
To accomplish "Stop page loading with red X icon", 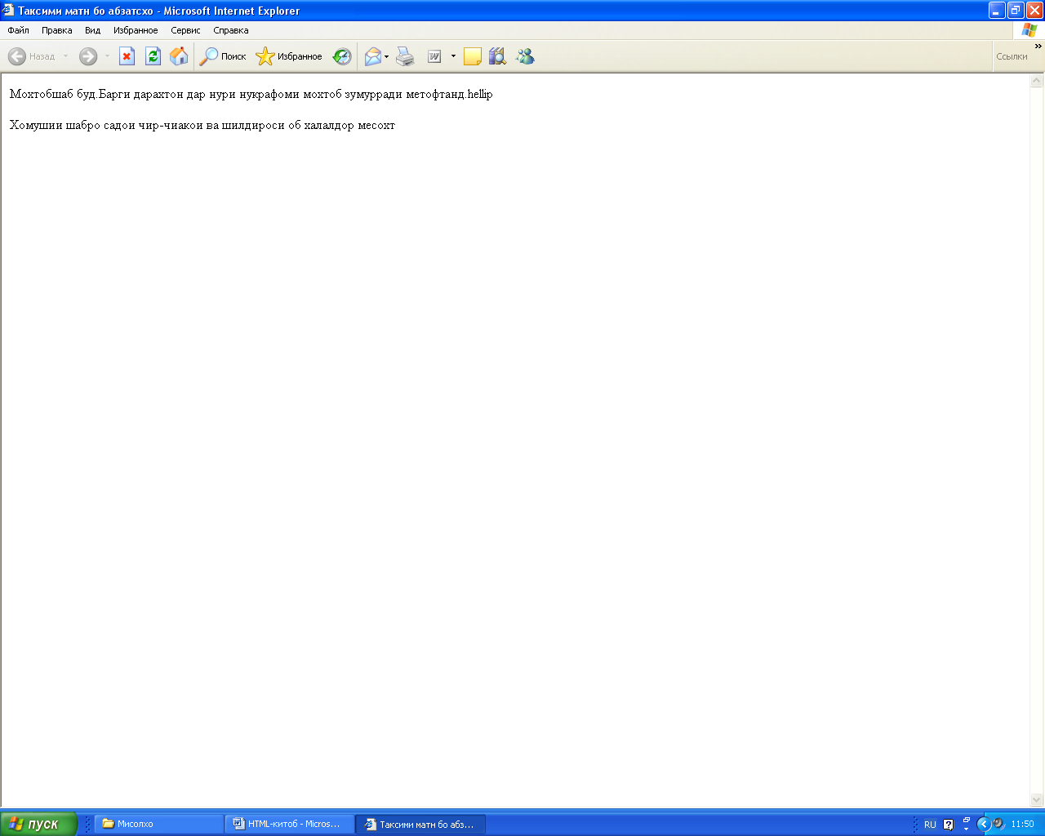I will click(x=127, y=56).
